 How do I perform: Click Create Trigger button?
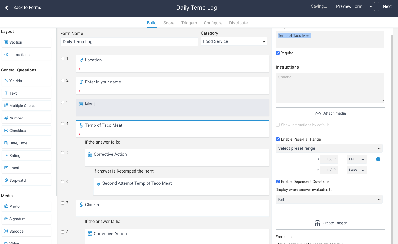tap(330, 223)
